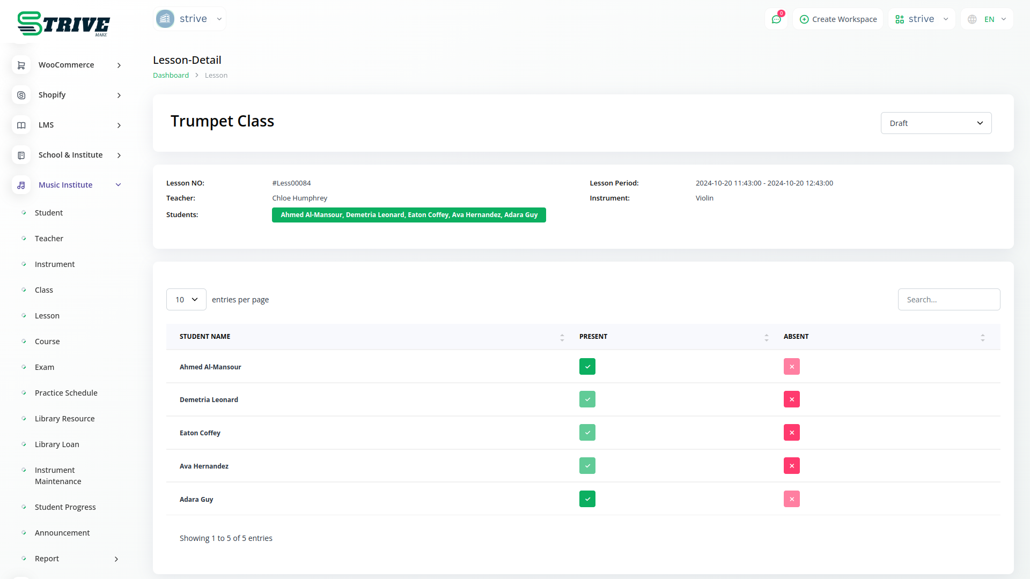Open the chat messages icon
Viewport: 1030px width, 579px height.
776,19
